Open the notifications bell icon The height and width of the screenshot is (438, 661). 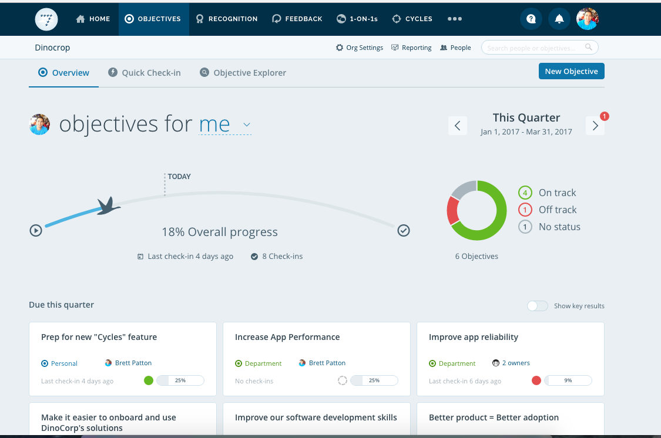[559, 19]
